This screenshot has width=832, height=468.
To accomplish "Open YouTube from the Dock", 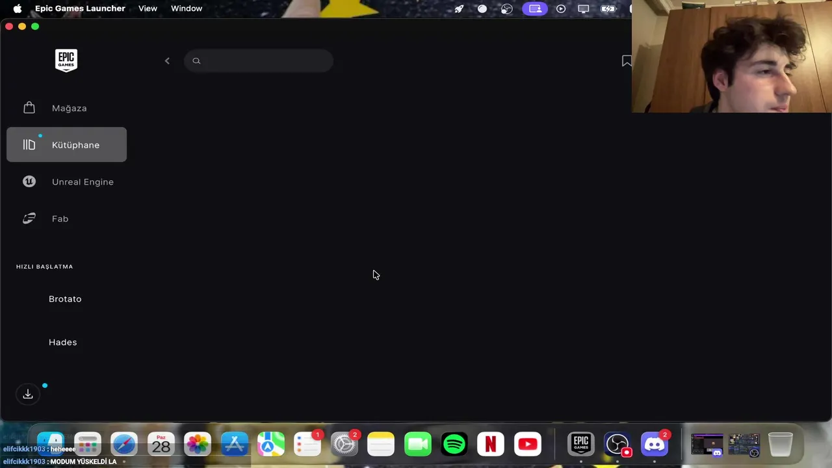I will click(x=528, y=445).
